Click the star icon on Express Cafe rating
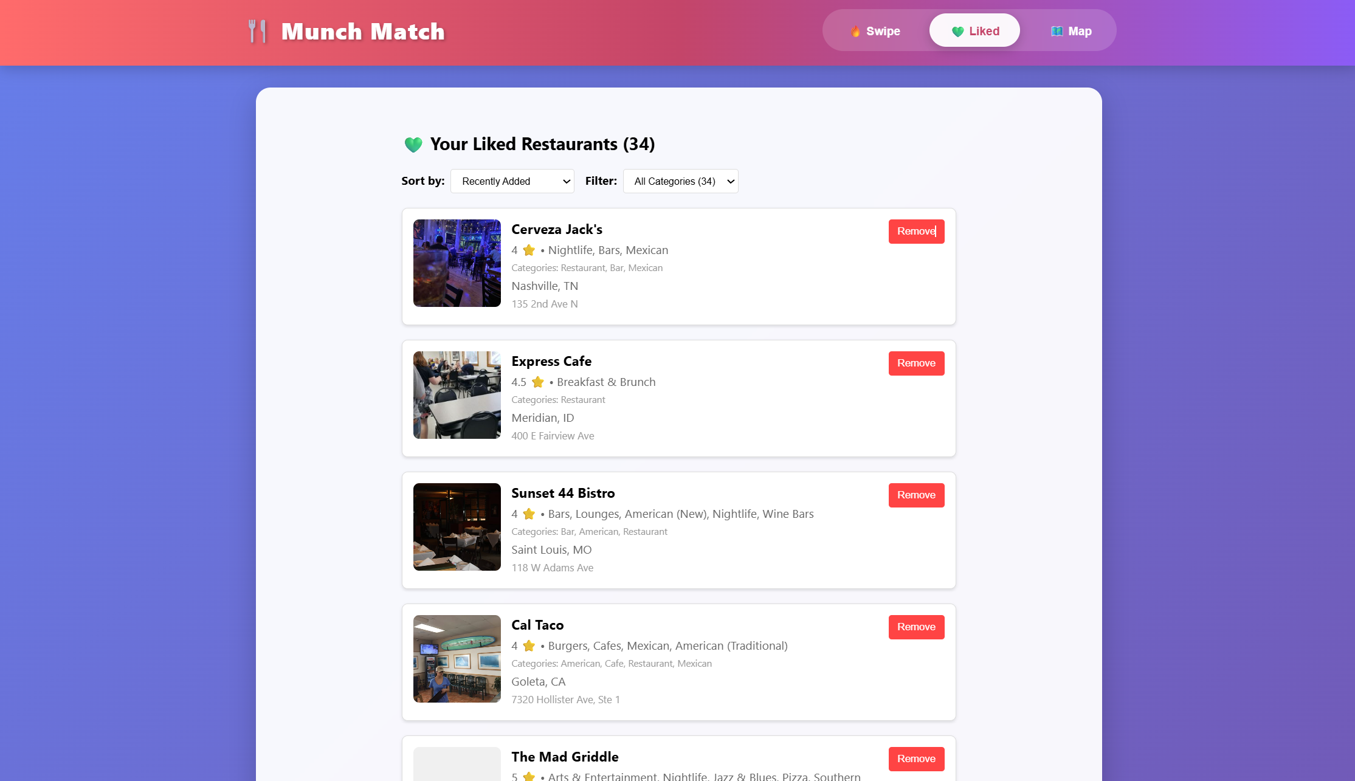Screen dimensions: 1355x781 coord(538,382)
